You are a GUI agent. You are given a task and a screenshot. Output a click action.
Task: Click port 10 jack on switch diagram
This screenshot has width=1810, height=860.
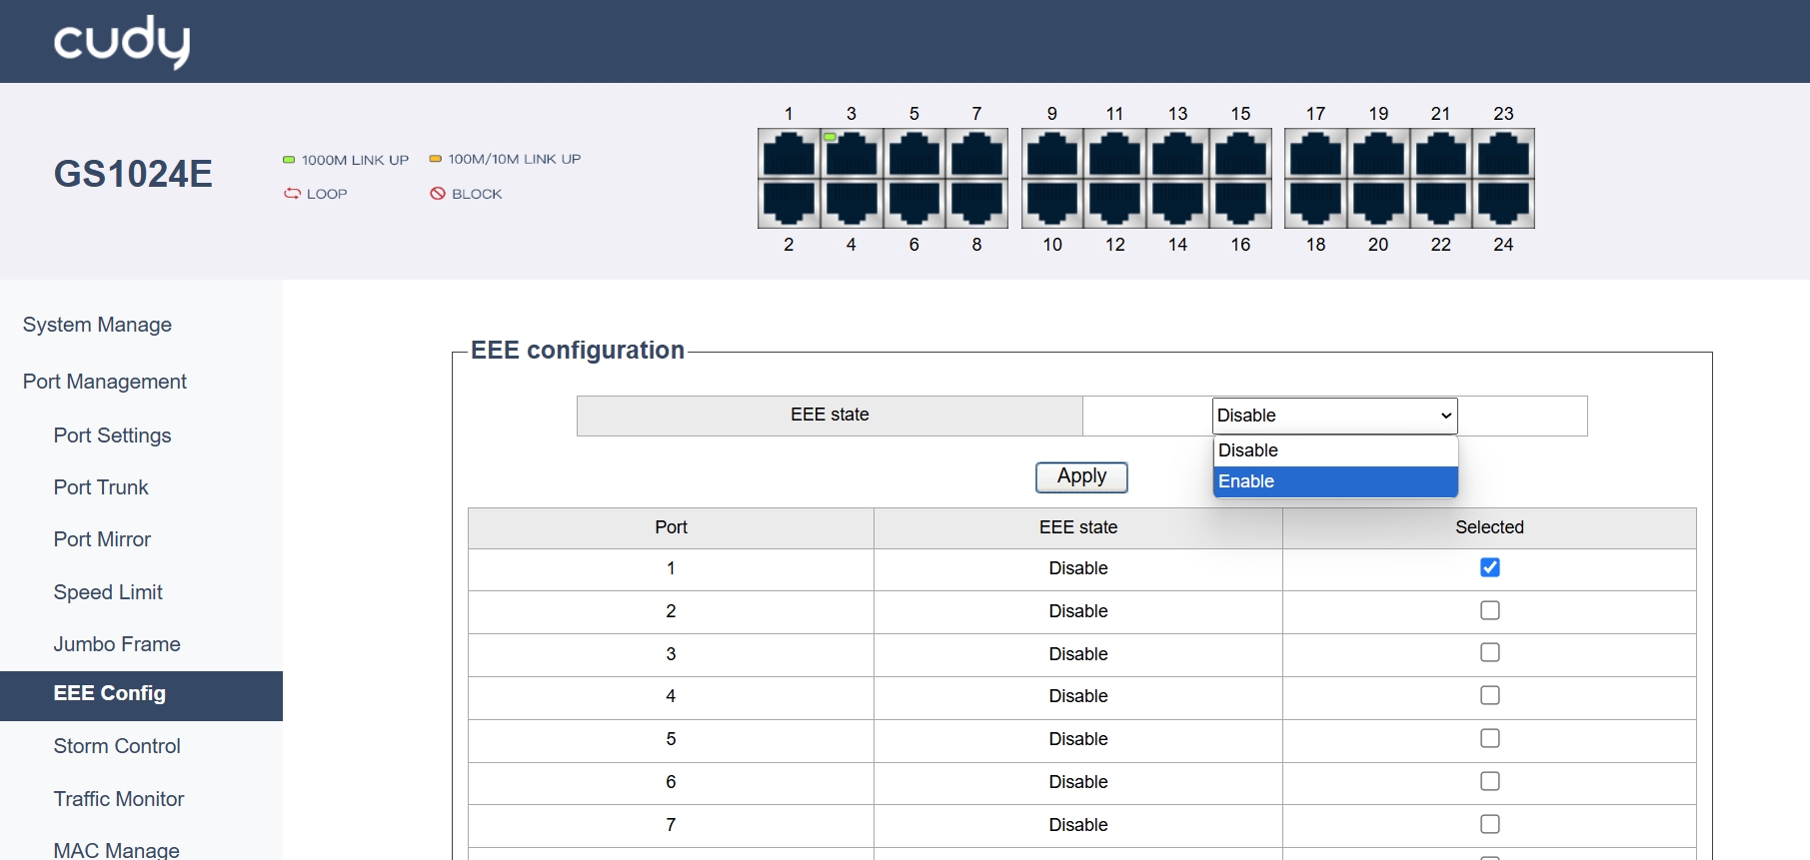pos(1052,203)
